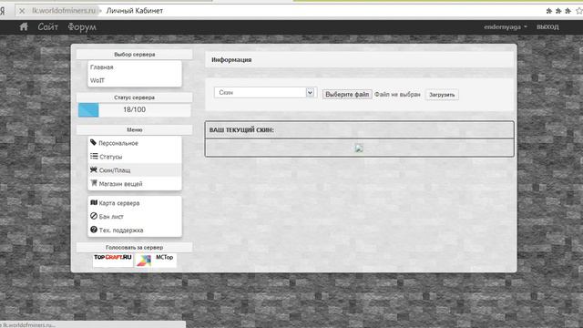Open Скин/Плащ menu item
Image resolution: width=583 pixels, height=328 pixels.
(135, 170)
